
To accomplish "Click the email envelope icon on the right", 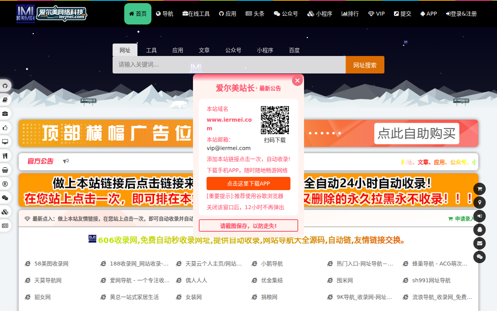I will tap(480, 243).
